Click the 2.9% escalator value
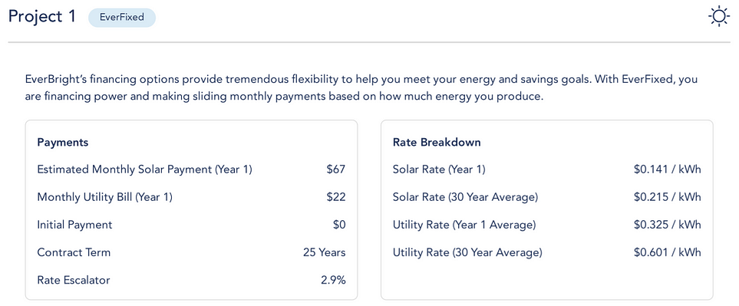Screen dimensions: 739x306 point(333,280)
